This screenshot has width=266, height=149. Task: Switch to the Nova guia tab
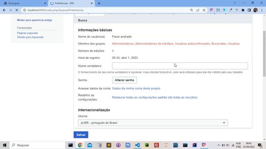tap(24, 3)
